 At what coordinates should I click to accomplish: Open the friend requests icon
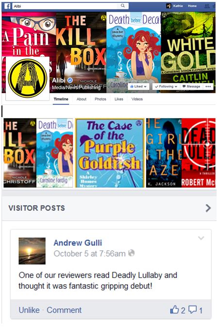pos(207,6)
